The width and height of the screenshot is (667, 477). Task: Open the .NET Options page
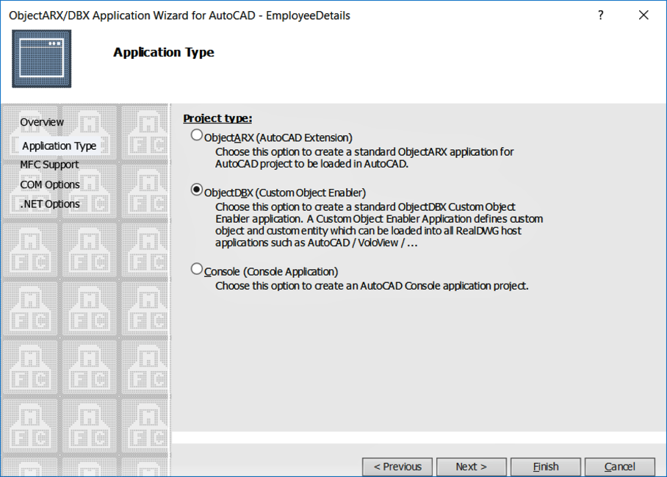point(49,204)
